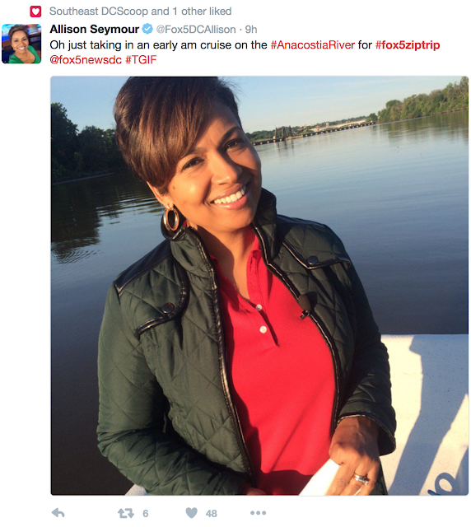
Task: View the retweet count of 6
Action: (145, 514)
